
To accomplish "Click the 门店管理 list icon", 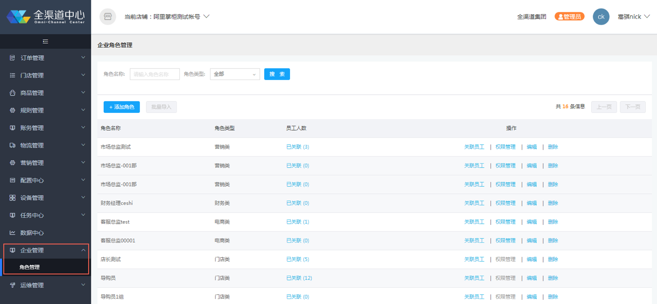I will (13, 75).
